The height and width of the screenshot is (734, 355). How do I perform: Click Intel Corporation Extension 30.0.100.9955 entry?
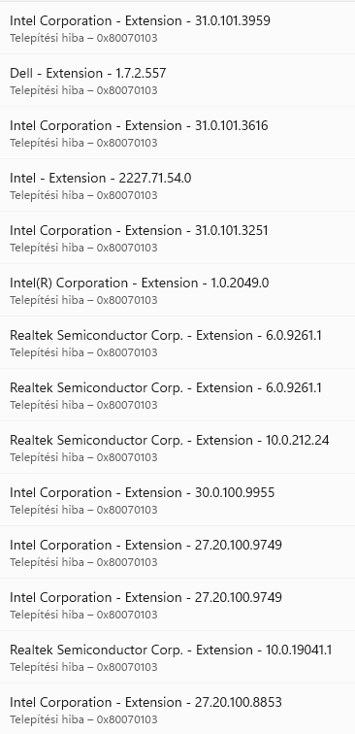[177, 499]
